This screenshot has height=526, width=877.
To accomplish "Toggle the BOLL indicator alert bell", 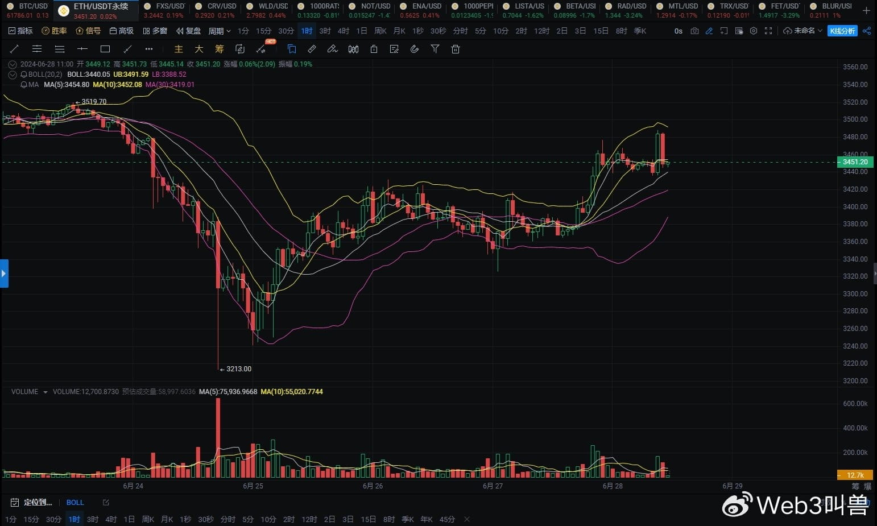I will pyautogui.click(x=24, y=74).
